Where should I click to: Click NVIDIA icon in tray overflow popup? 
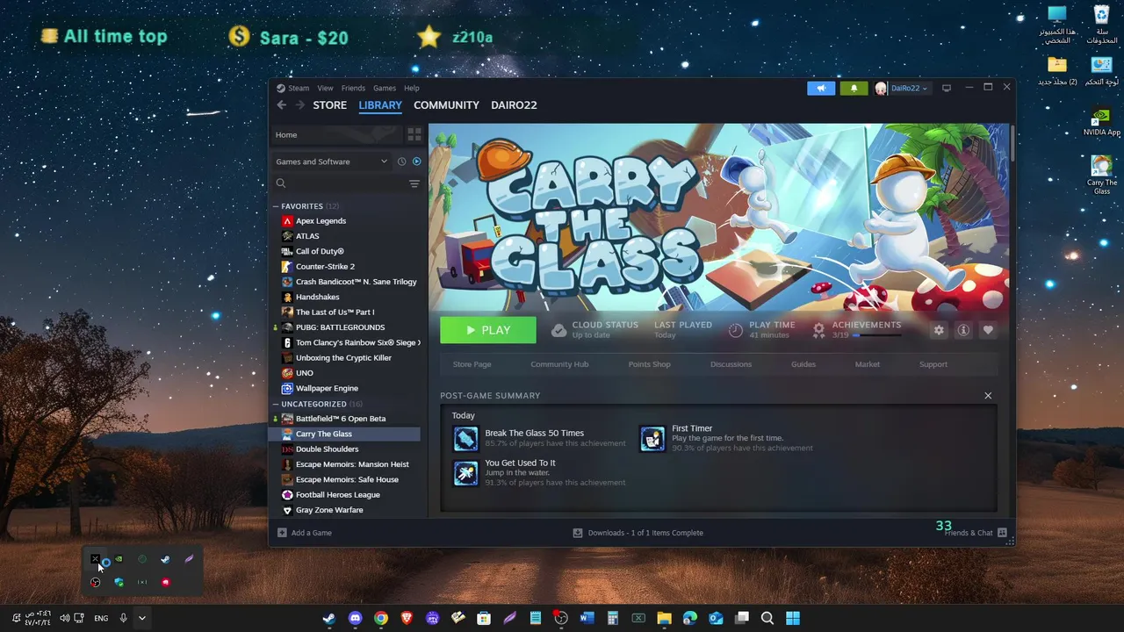(119, 559)
